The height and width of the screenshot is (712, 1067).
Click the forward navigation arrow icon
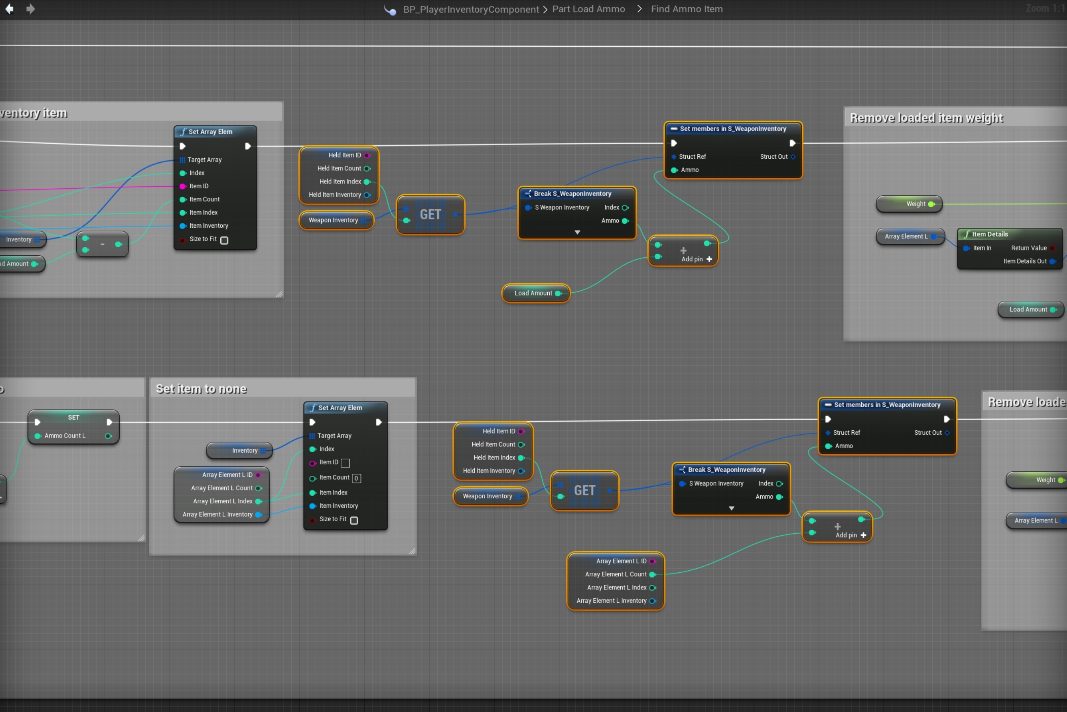[x=30, y=9]
